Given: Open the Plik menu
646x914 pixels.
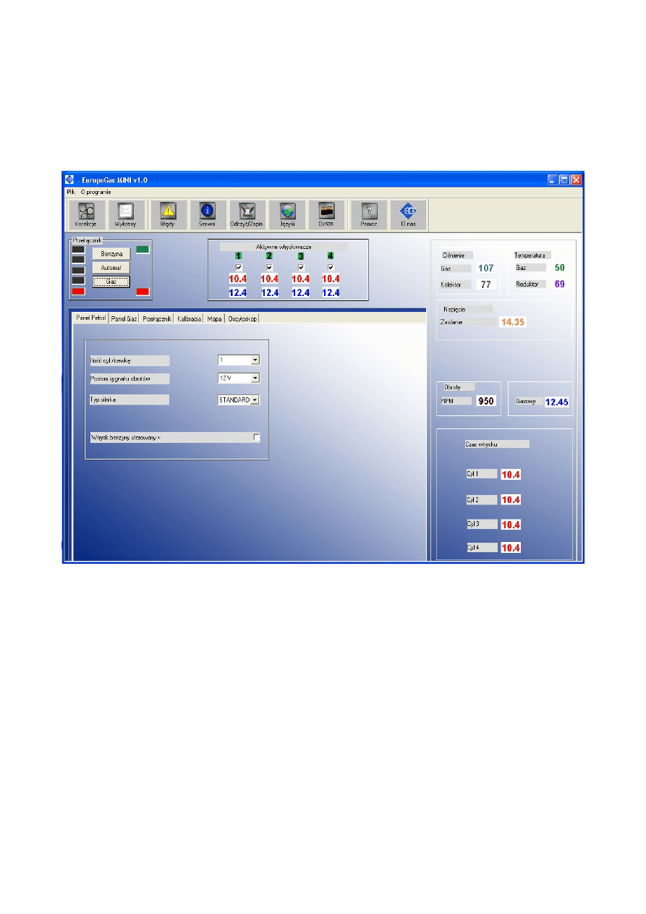Looking at the screenshot, I should point(71,192).
